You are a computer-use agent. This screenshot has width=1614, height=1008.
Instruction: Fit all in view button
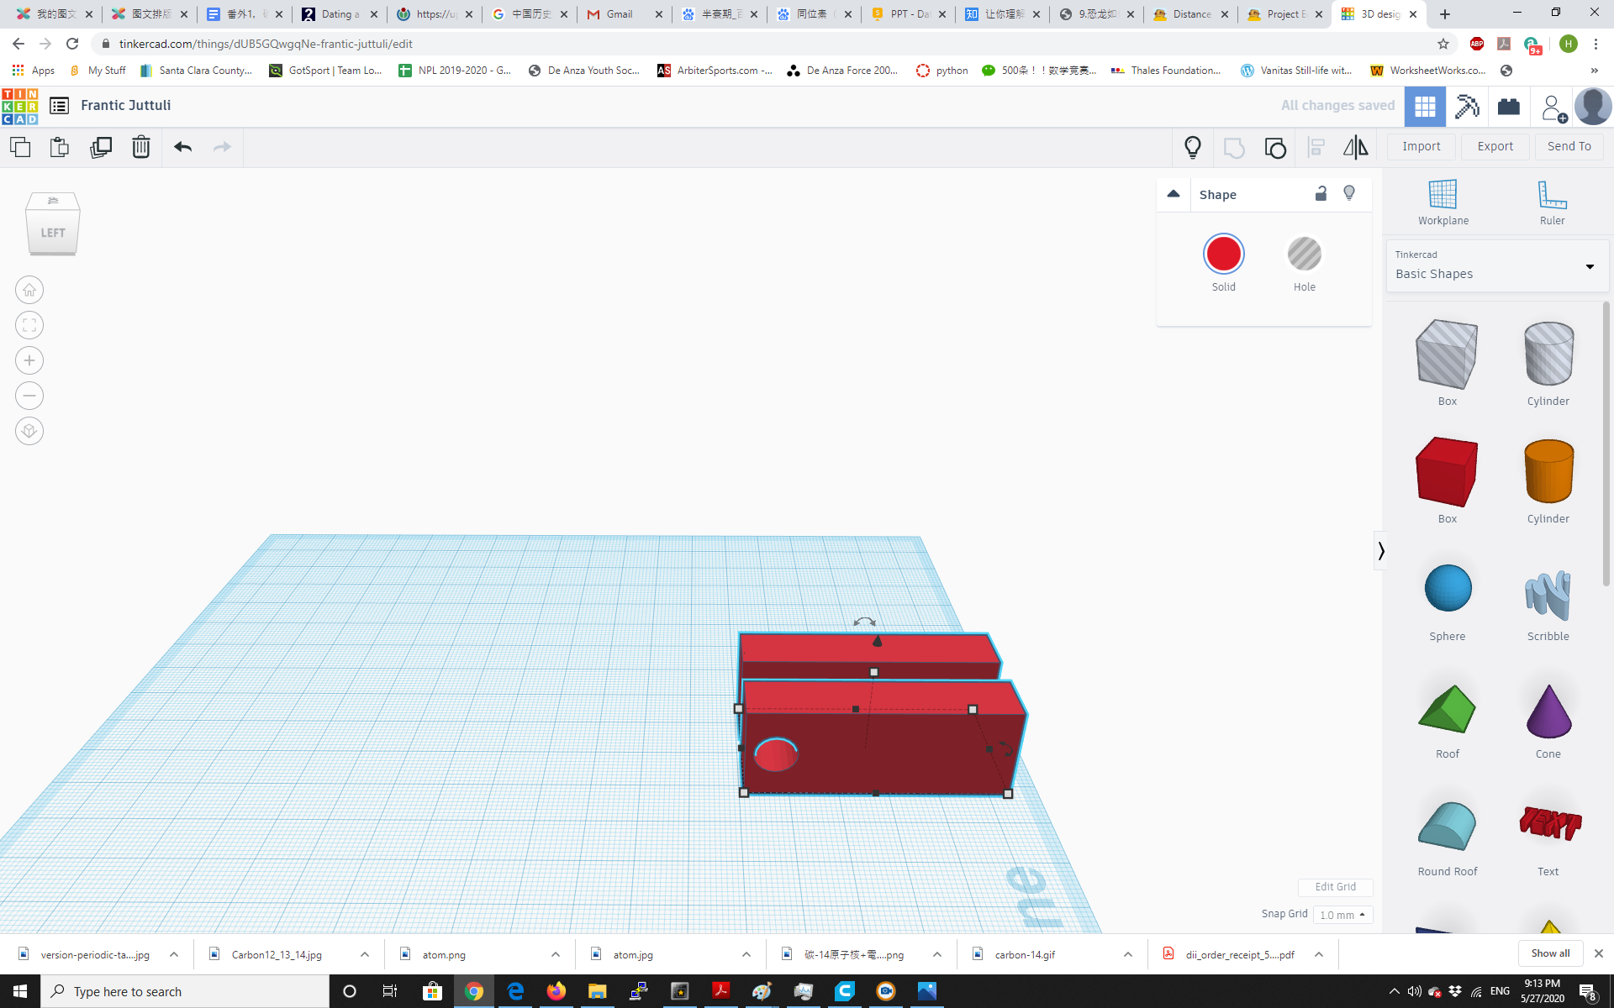click(x=29, y=325)
